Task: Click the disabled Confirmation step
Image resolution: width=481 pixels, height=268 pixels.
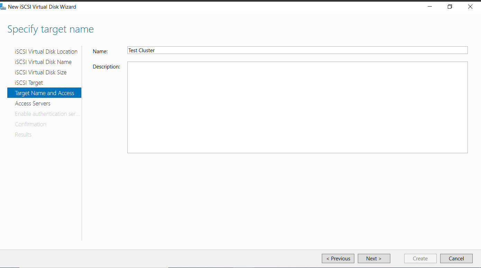Action: (30, 124)
